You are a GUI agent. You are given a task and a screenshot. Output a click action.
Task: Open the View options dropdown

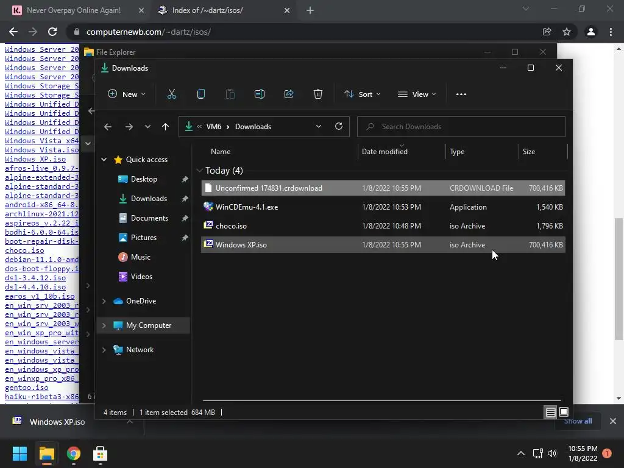[x=417, y=94]
